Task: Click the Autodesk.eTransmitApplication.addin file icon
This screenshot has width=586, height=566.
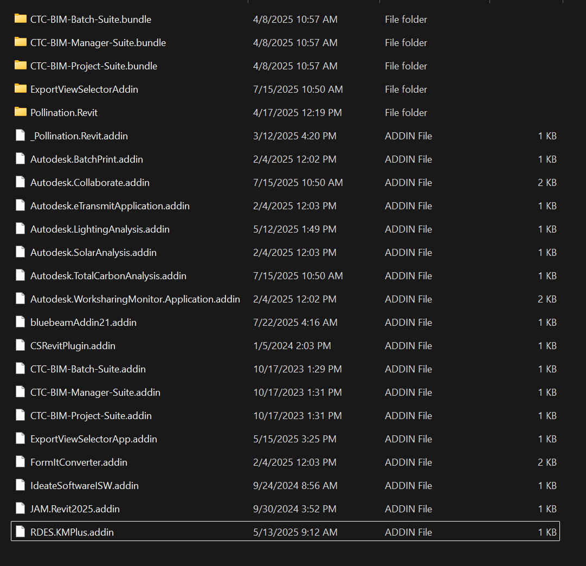Action: tap(21, 205)
